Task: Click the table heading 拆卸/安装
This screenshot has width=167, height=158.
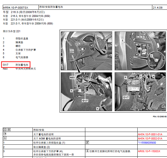Action: (x=39, y=130)
